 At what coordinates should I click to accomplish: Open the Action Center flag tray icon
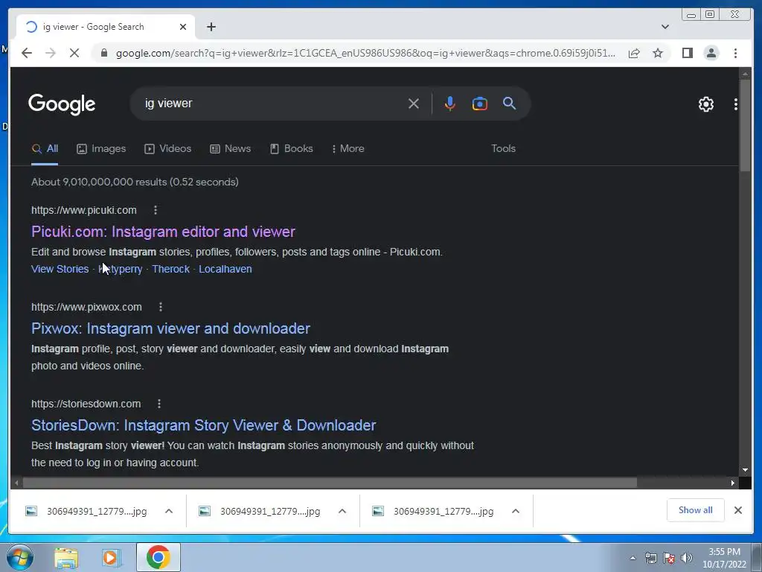(669, 558)
